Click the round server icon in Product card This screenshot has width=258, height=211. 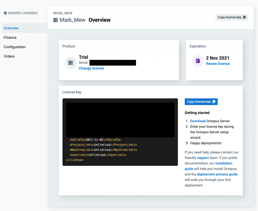pos(71,63)
